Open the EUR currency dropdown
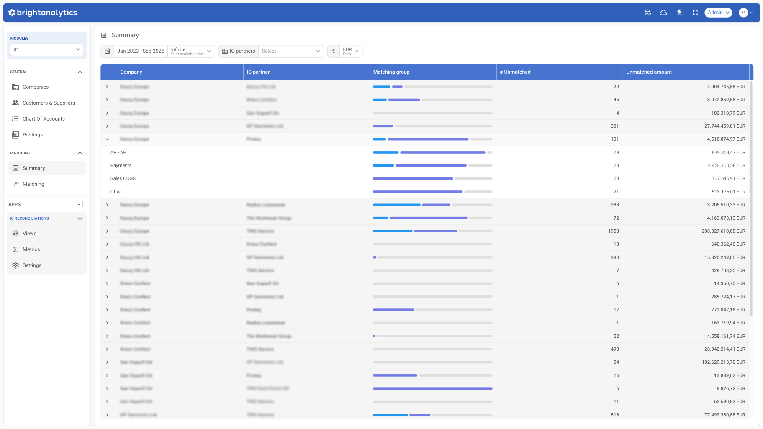 (x=350, y=51)
